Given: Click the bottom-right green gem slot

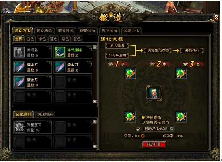Looking at the screenshot, I should point(181,117).
